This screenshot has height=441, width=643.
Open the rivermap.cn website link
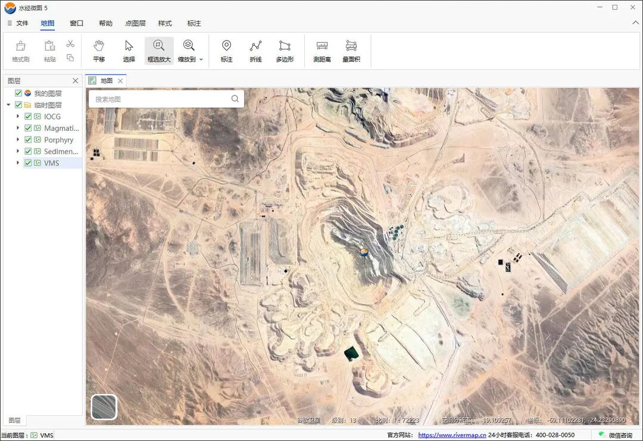(x=452, y=435)
